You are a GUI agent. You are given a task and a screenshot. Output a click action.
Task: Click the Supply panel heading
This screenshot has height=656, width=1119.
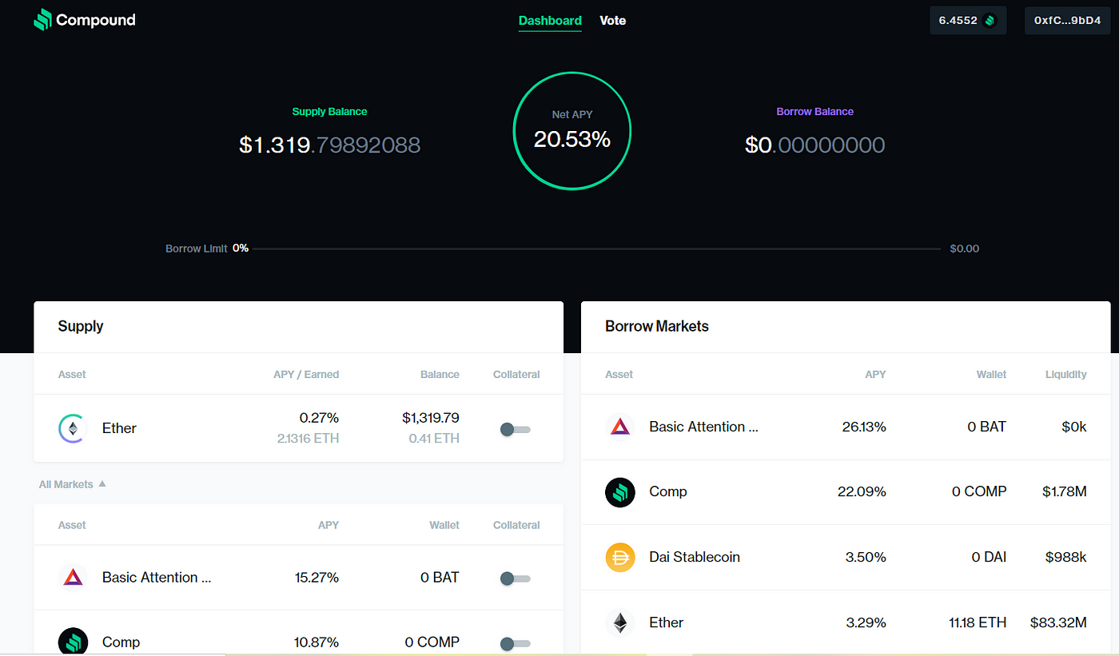[81, 326]
